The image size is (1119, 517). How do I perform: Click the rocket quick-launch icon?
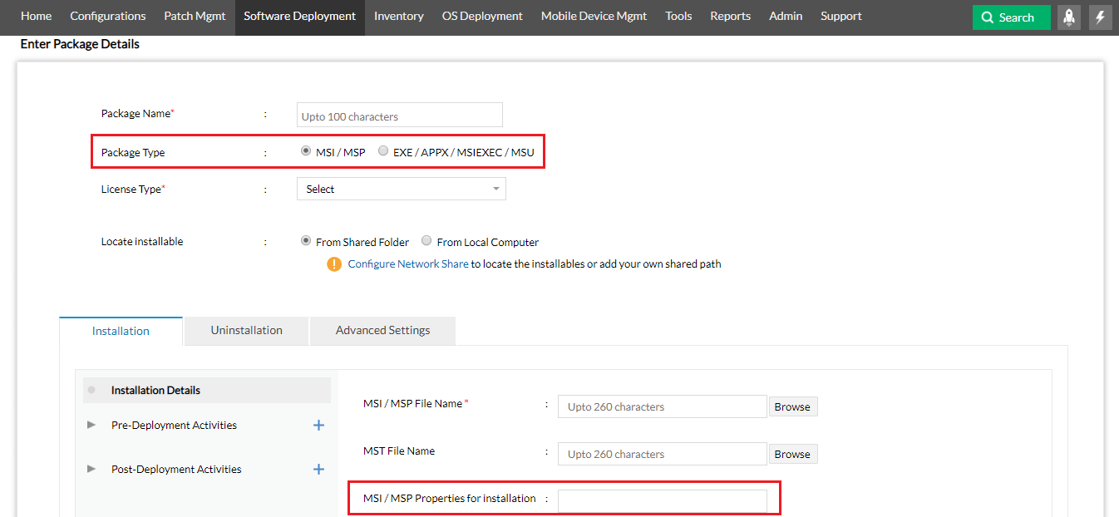click(x=1069, y=17)
